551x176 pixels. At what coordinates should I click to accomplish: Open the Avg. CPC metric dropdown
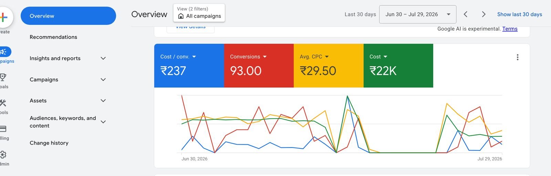point(314,57)
